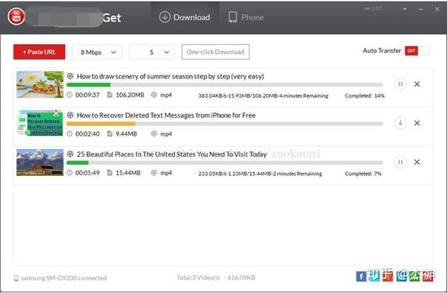Switch to the Phone tab

(x=246, y=17)
